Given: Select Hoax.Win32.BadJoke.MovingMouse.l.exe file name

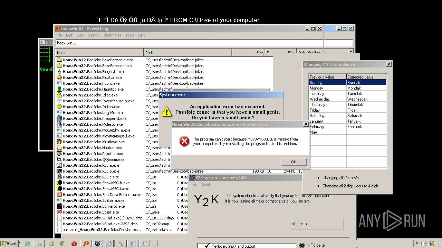Looking at the screenshot, I should (x=98, y=136).
